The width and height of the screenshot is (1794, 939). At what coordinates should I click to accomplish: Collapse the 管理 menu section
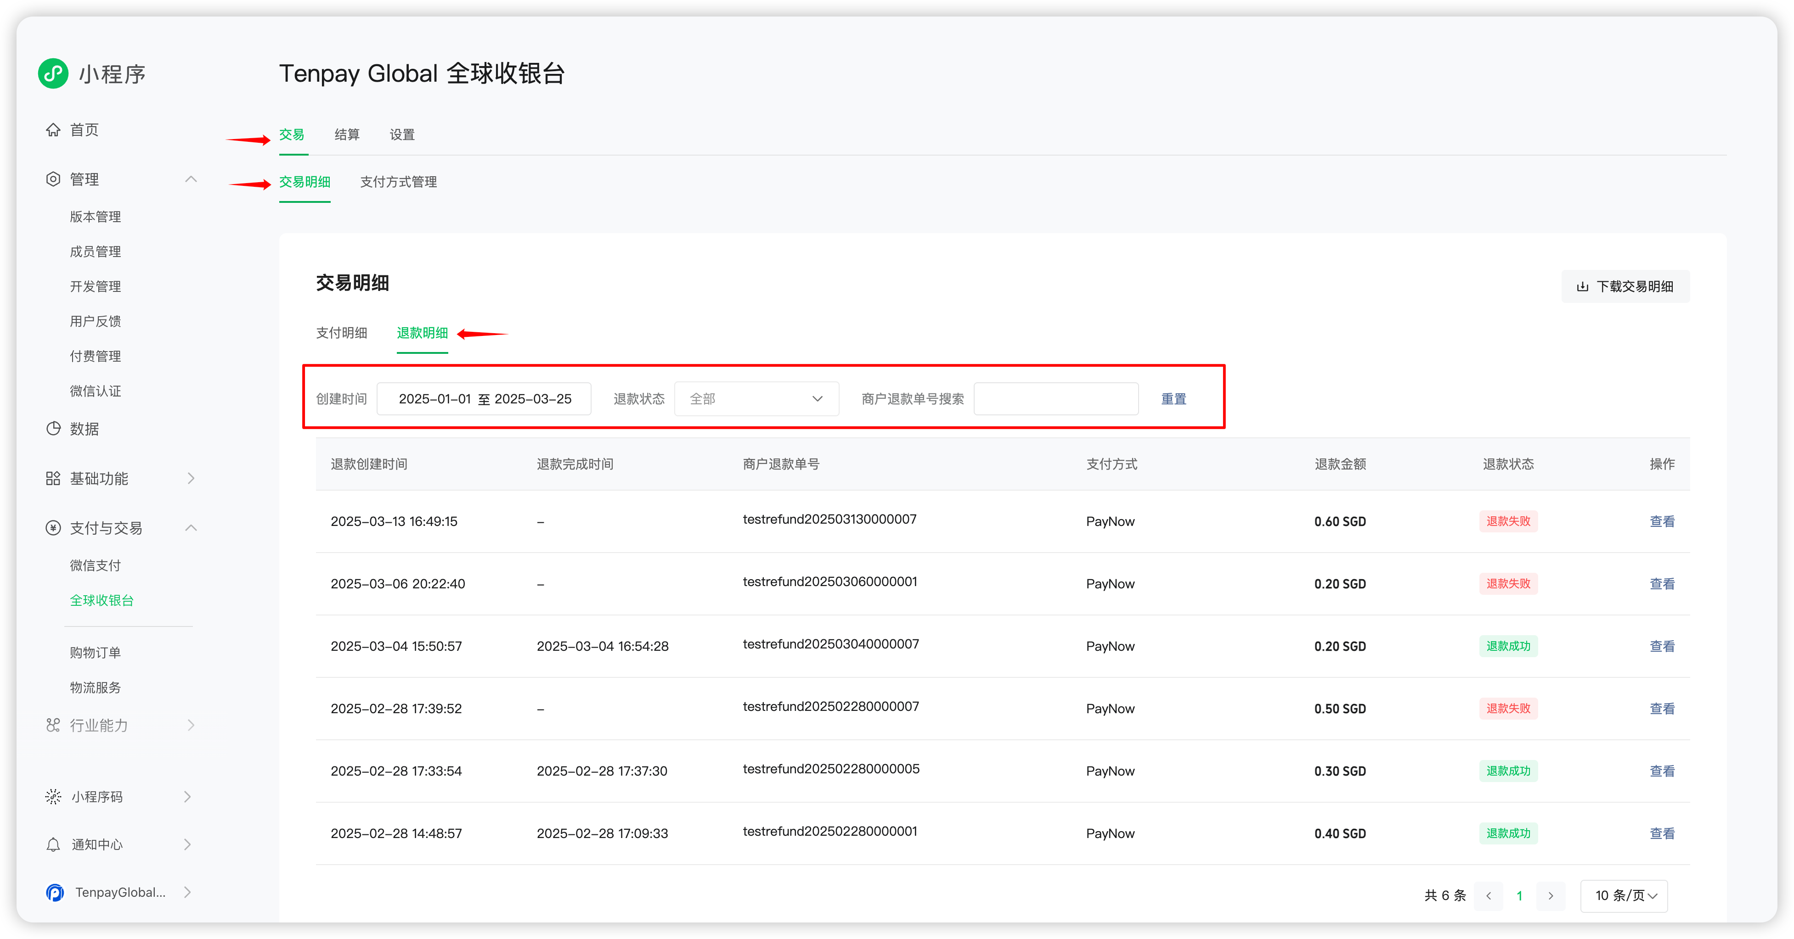coord(191,179)
